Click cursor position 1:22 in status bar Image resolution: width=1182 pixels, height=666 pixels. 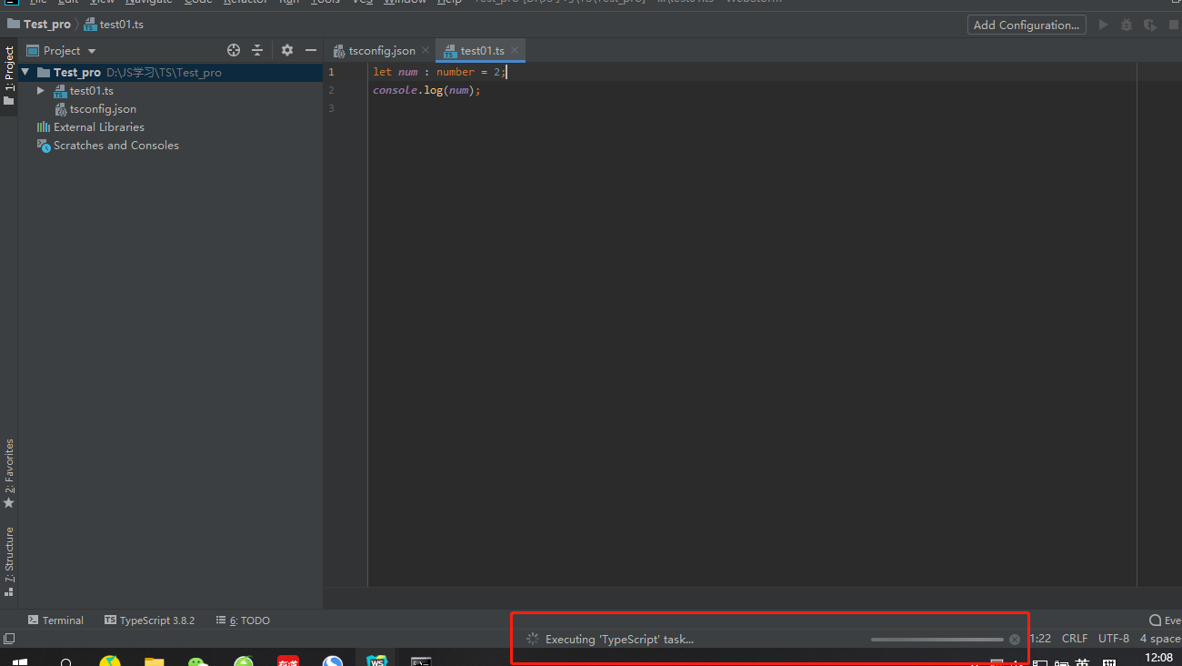(1040, 639)
